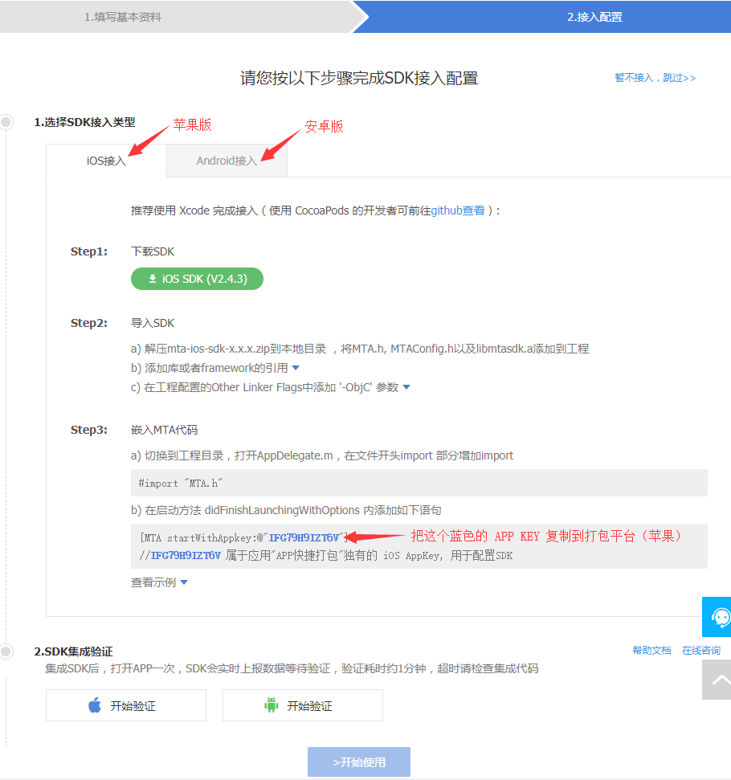Click the timeline circle beside 1.选择SDK接入类型

pos(6,122)
